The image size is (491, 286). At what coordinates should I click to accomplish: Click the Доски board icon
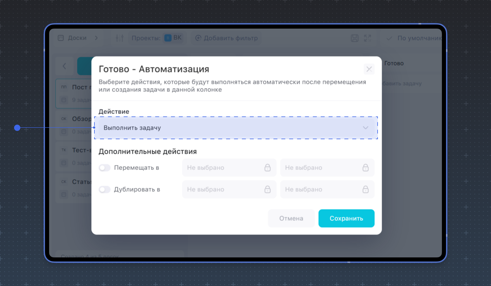pos(60,38)
